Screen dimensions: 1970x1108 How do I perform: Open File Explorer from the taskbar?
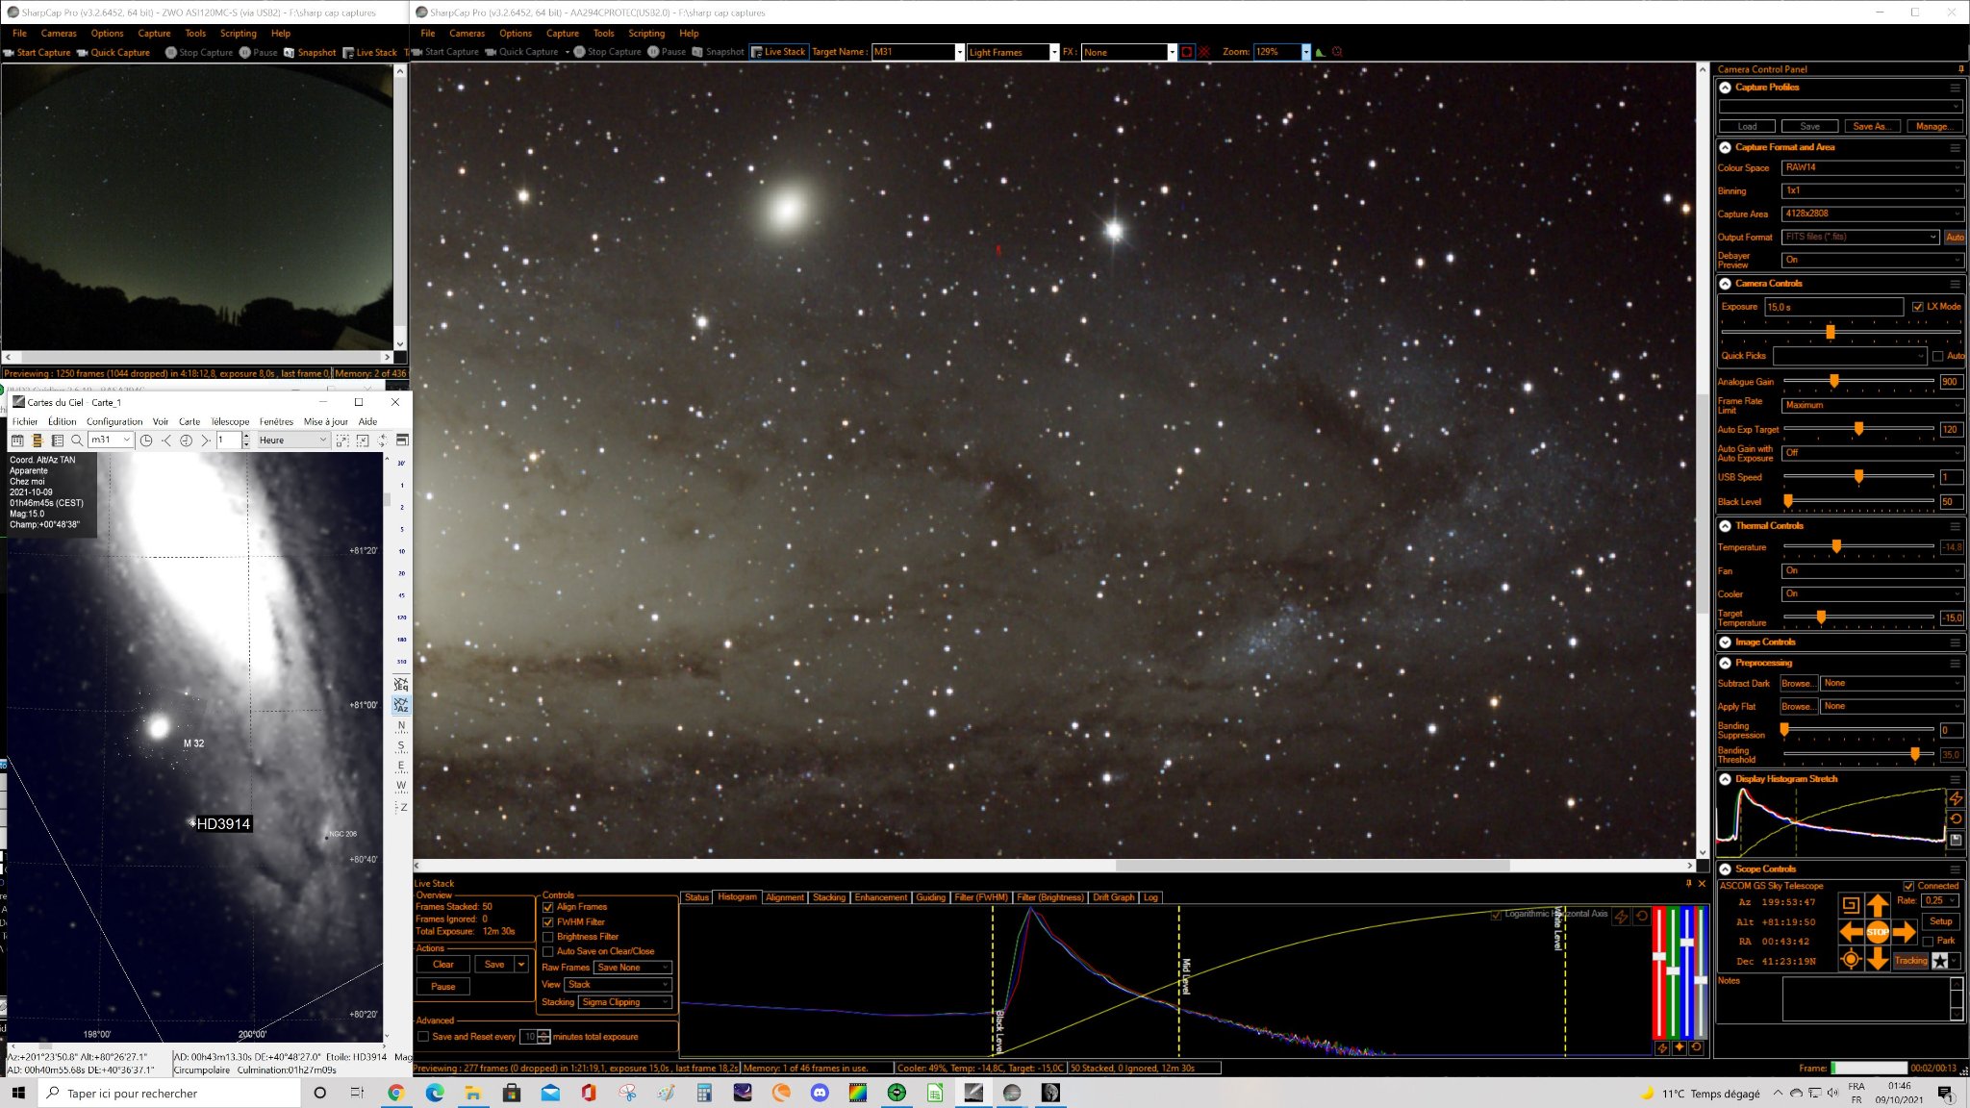coord(472,1093)
